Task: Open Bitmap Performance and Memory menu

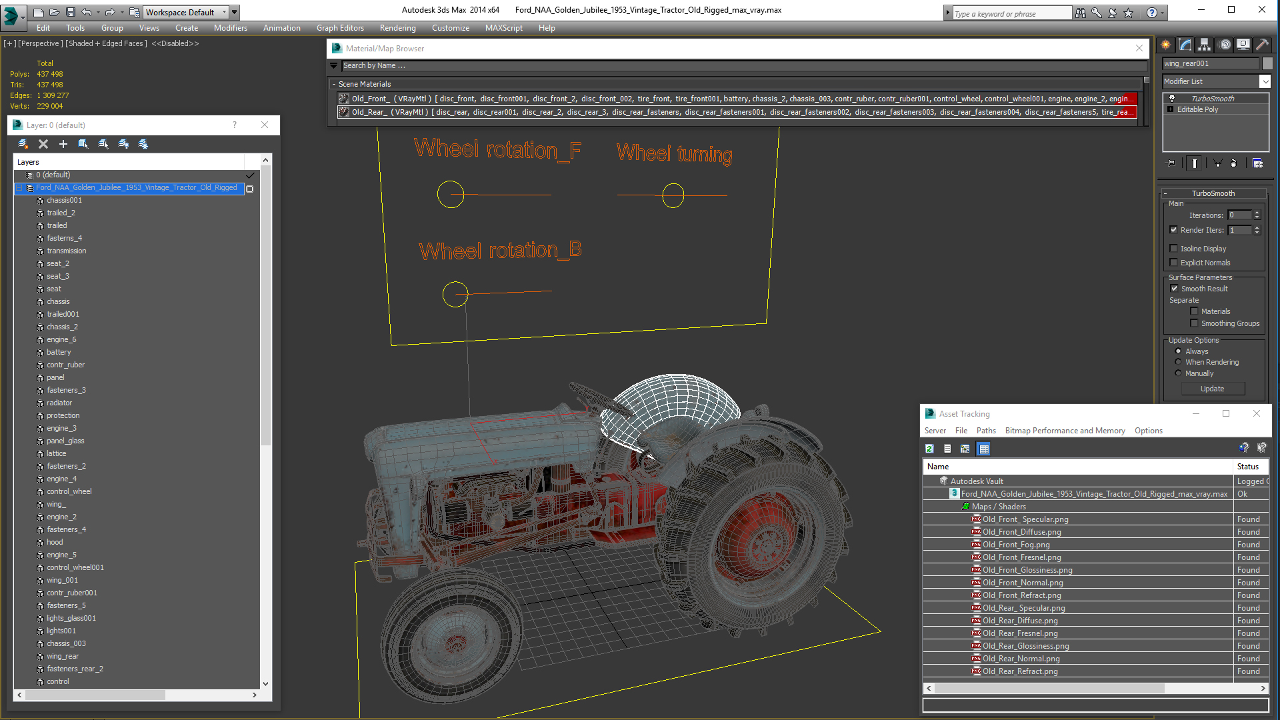Action: point(1065,431)
